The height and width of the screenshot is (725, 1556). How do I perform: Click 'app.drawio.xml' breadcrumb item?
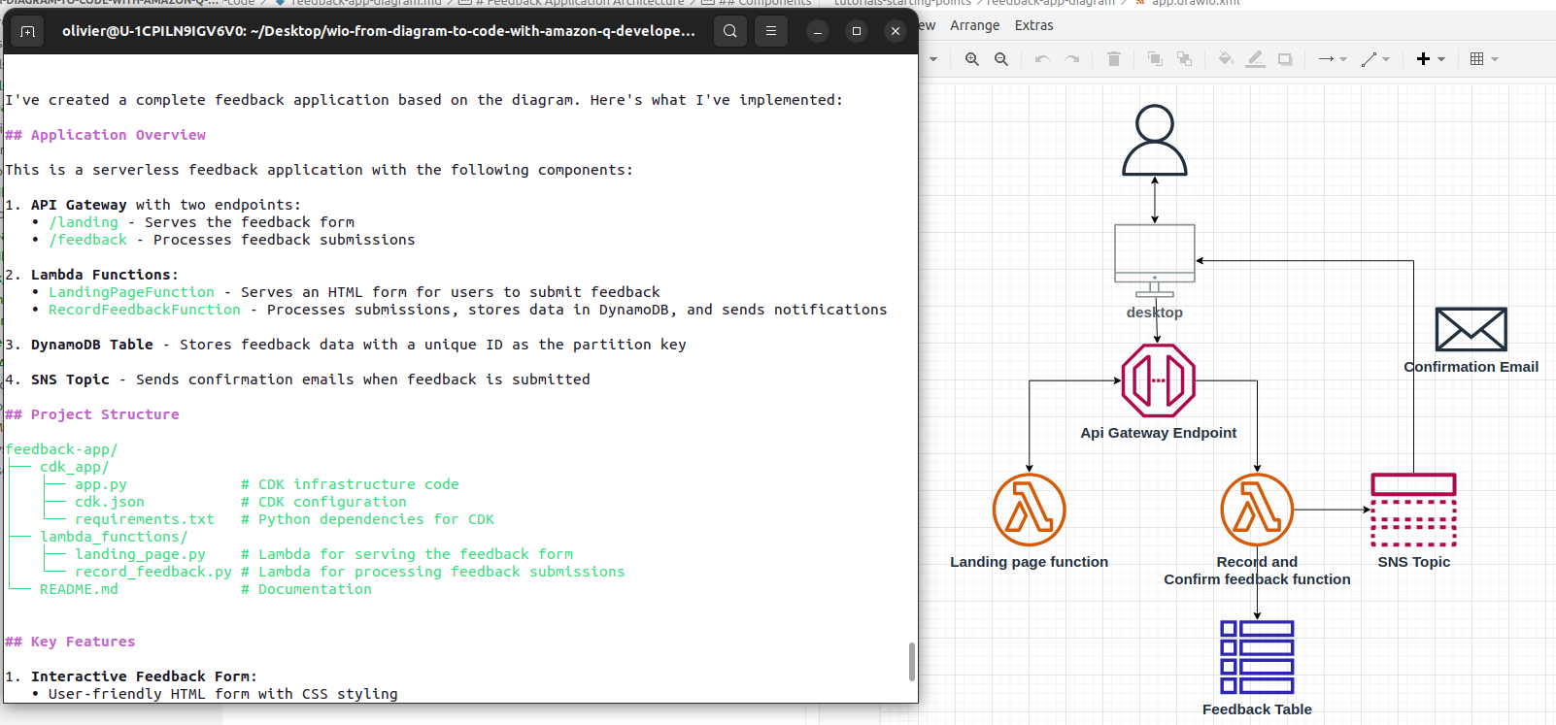[x=1196, y=3]
